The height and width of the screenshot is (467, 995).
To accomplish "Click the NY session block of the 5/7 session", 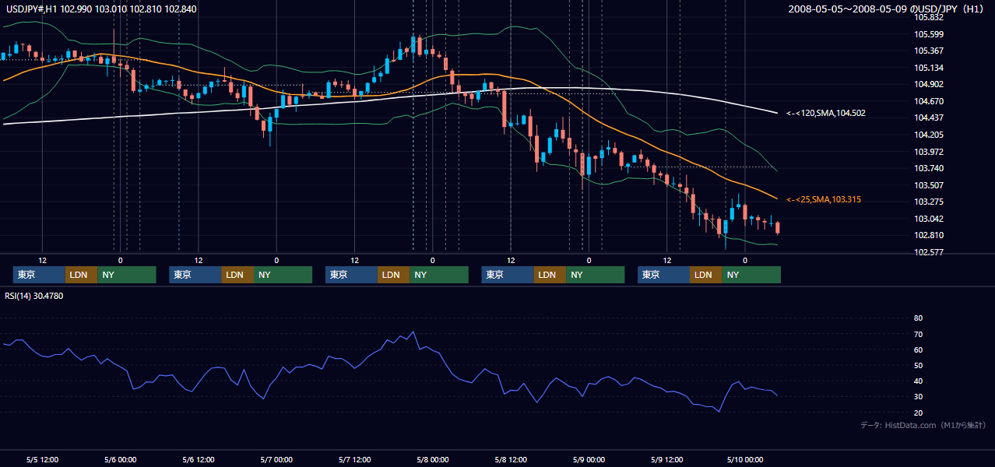I will click(x=439, y=275).
